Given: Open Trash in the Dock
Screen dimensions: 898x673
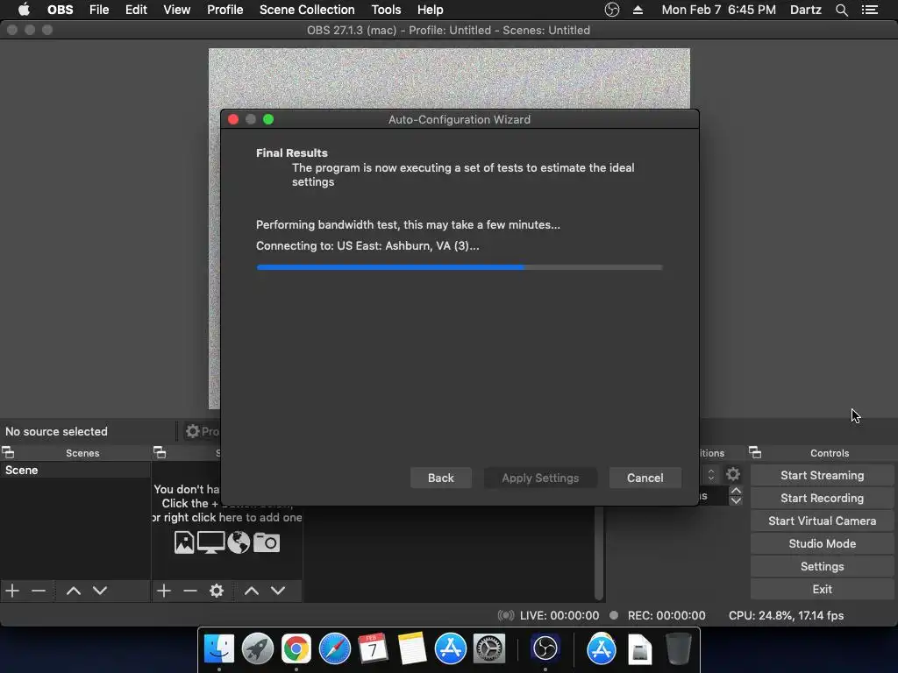Looking at the screenshot, I should [x=678, y=649].
